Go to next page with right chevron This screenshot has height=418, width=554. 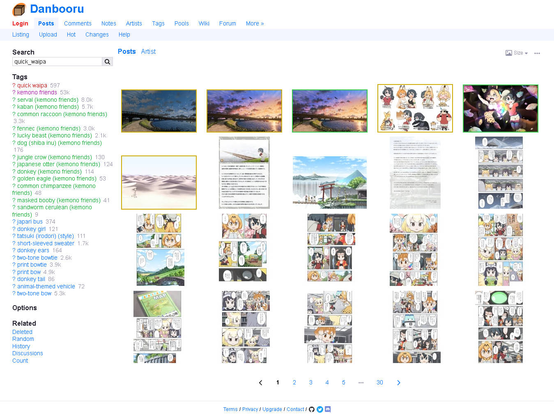pyautogui.click(x=398, y=383)
